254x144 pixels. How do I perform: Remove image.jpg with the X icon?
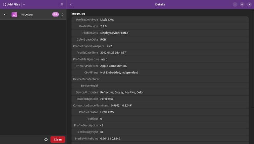tap(4, 14)
